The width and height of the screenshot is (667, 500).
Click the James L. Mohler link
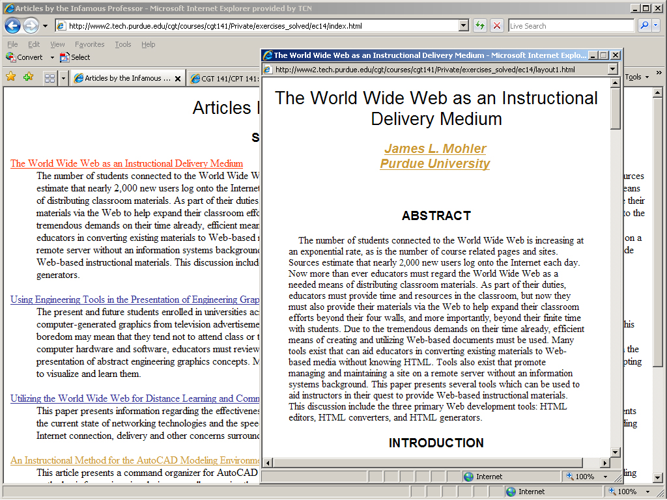click(435, 149)
